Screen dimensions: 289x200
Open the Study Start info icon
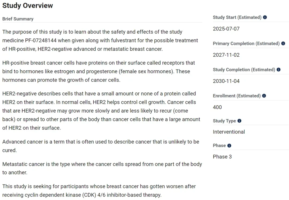265,17
